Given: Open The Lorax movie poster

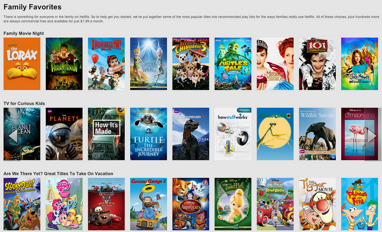Looking at the screenshot, I should pyautogui.click(x=22, y=64).
